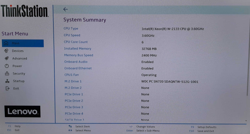Click the Start Menu heading
The image size is (250, 134).
pyautogui.click(x=15, y=34)
